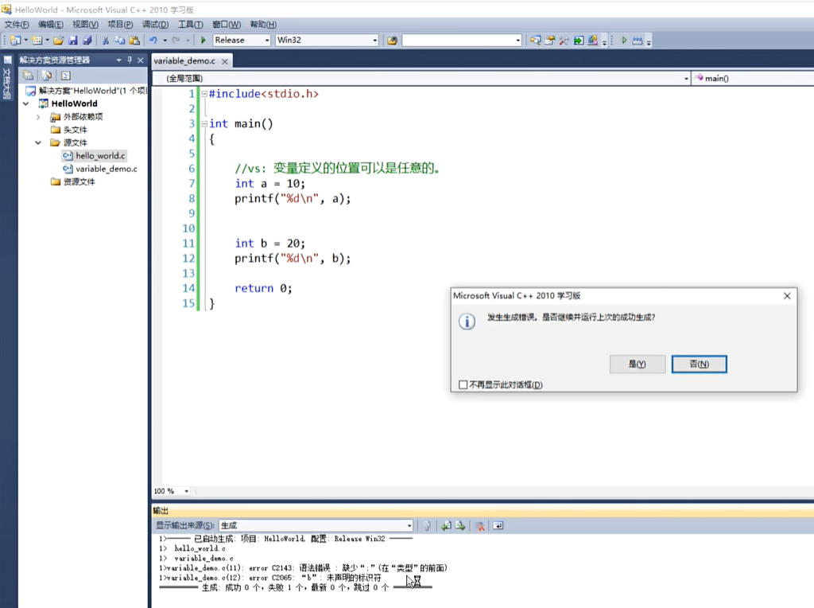Image resolution: width=814 pixels, height=608 pixels.
Task: Click the Redo toolbar icon
Action: coord(176,40)
